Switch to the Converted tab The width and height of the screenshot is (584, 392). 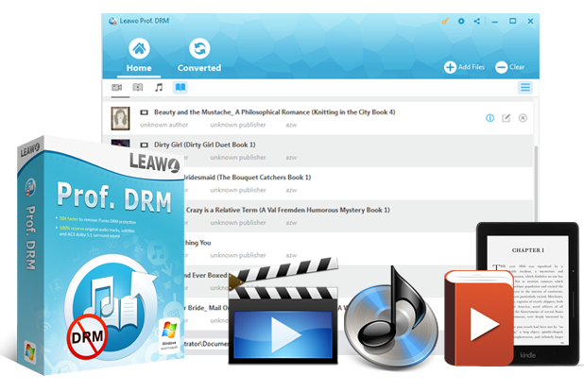click(x=199, y=55)
